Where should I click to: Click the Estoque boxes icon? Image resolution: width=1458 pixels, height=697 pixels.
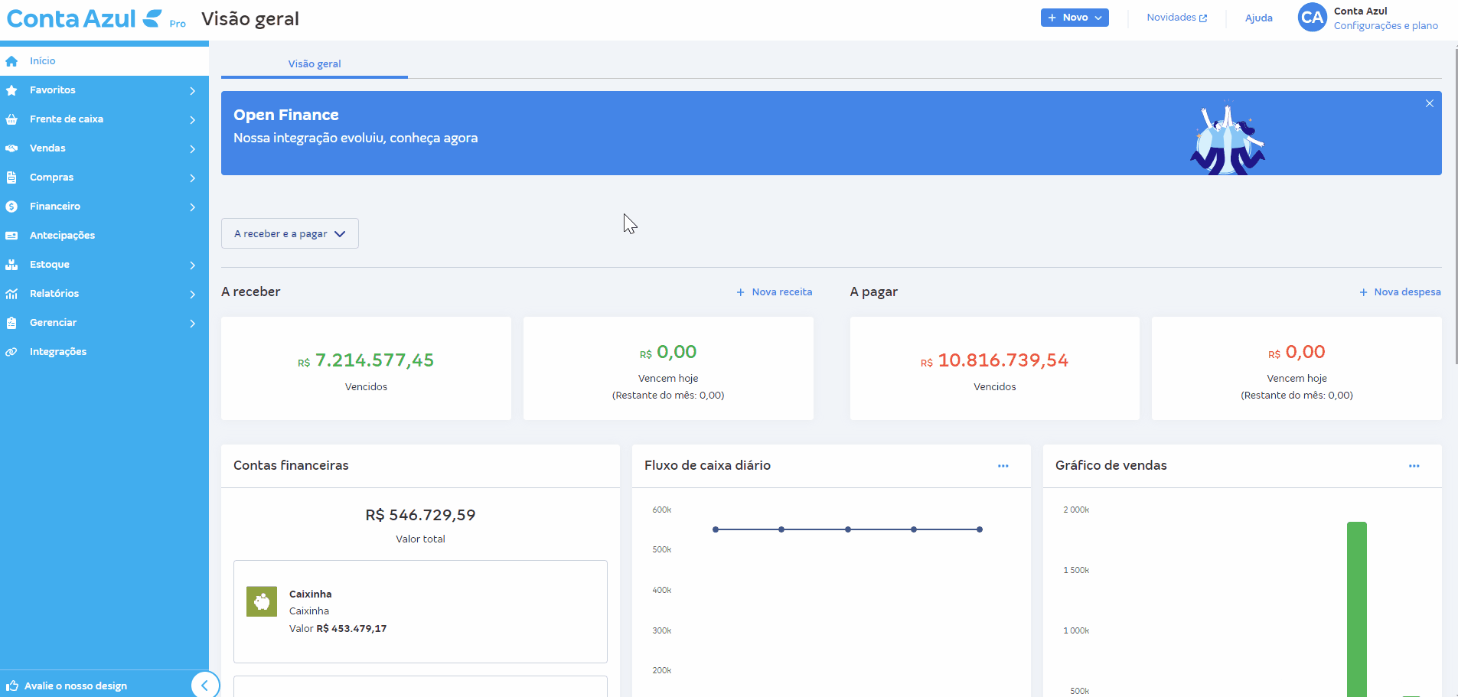click(x=11, y=265)
